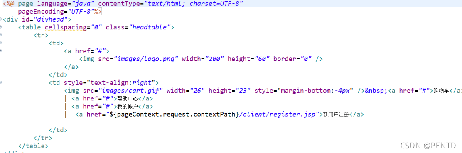
Task: Click the width "26" value
Action: coord(198,91)
